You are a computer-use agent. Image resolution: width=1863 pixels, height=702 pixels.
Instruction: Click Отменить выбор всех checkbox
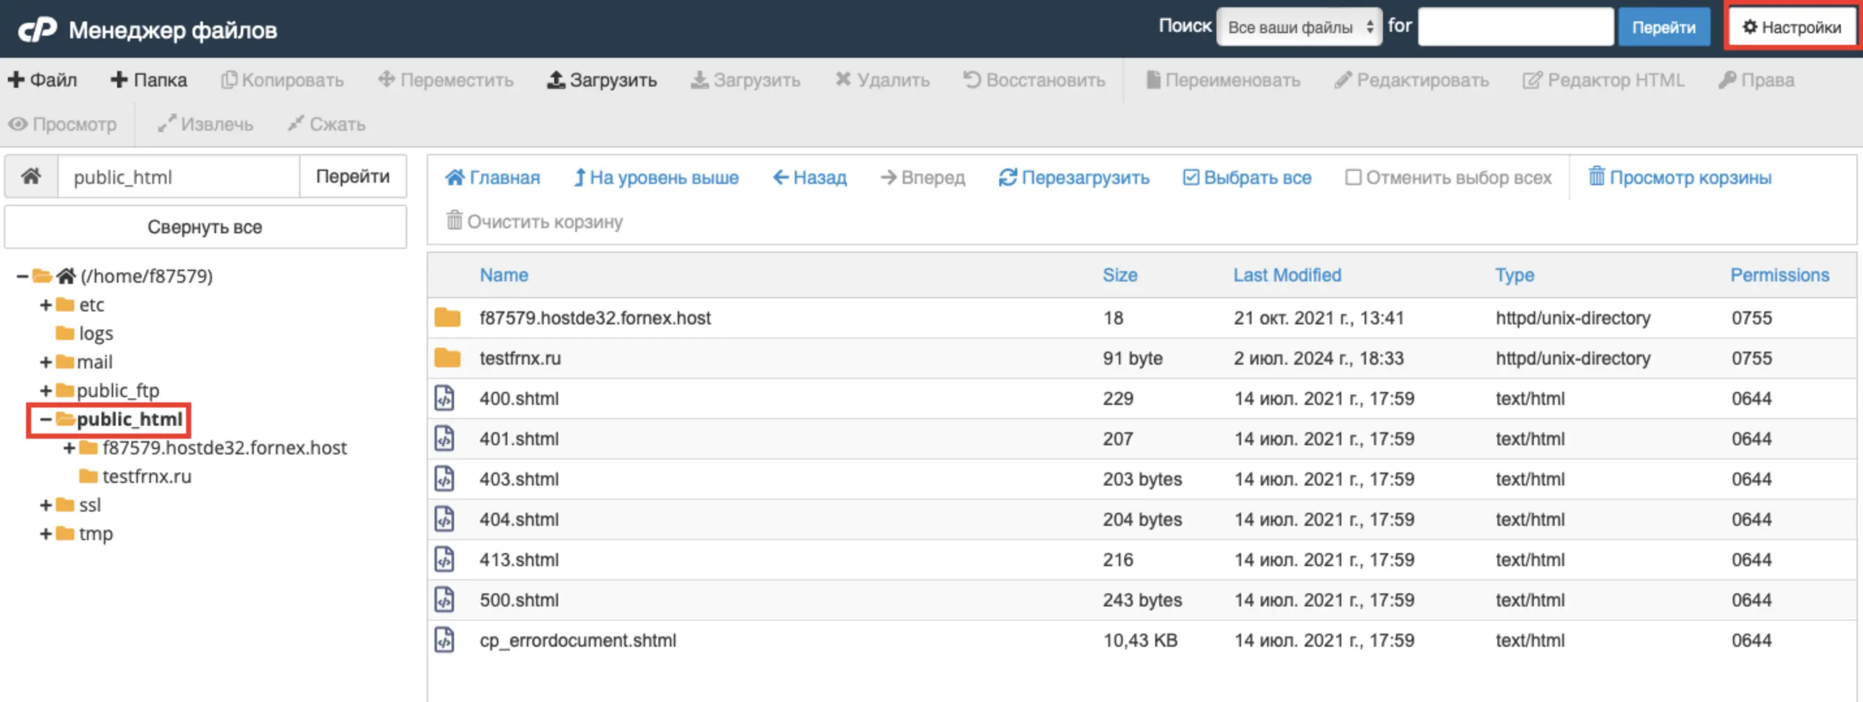[x=1352, y=178]
